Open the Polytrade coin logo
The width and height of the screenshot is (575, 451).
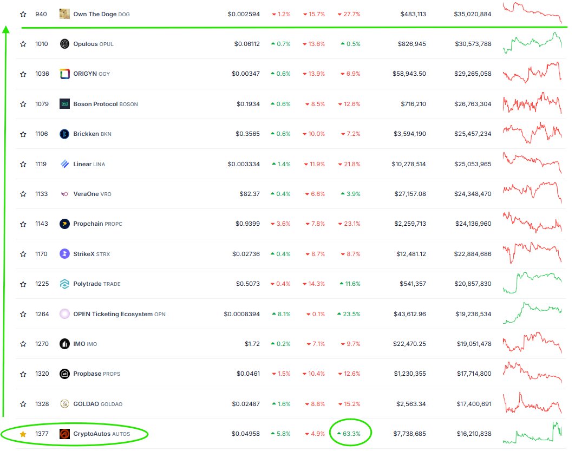pos(64,284)
